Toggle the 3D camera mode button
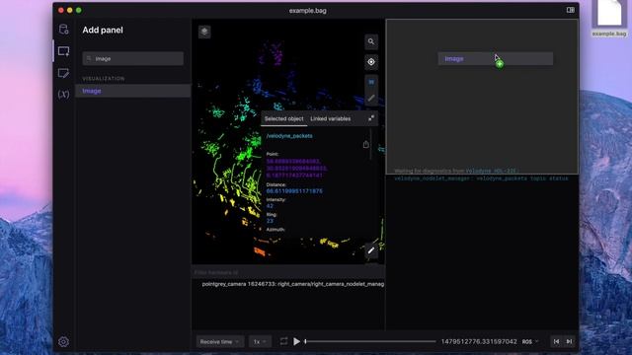Screen dimensions: 632x355 371,82
